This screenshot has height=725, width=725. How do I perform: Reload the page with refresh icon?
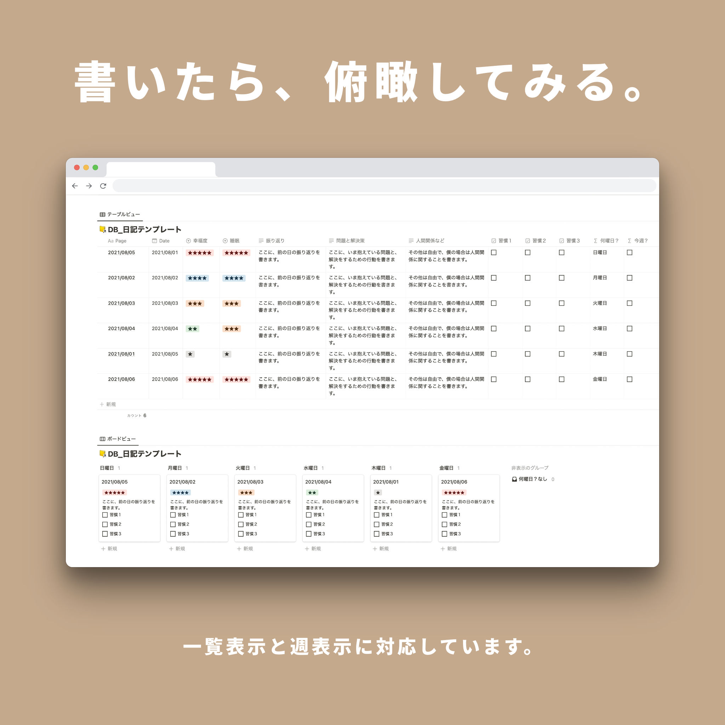[103, 186]
